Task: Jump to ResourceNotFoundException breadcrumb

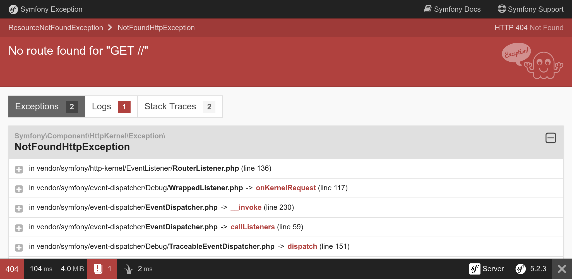Action: click(x=56, y=28)
